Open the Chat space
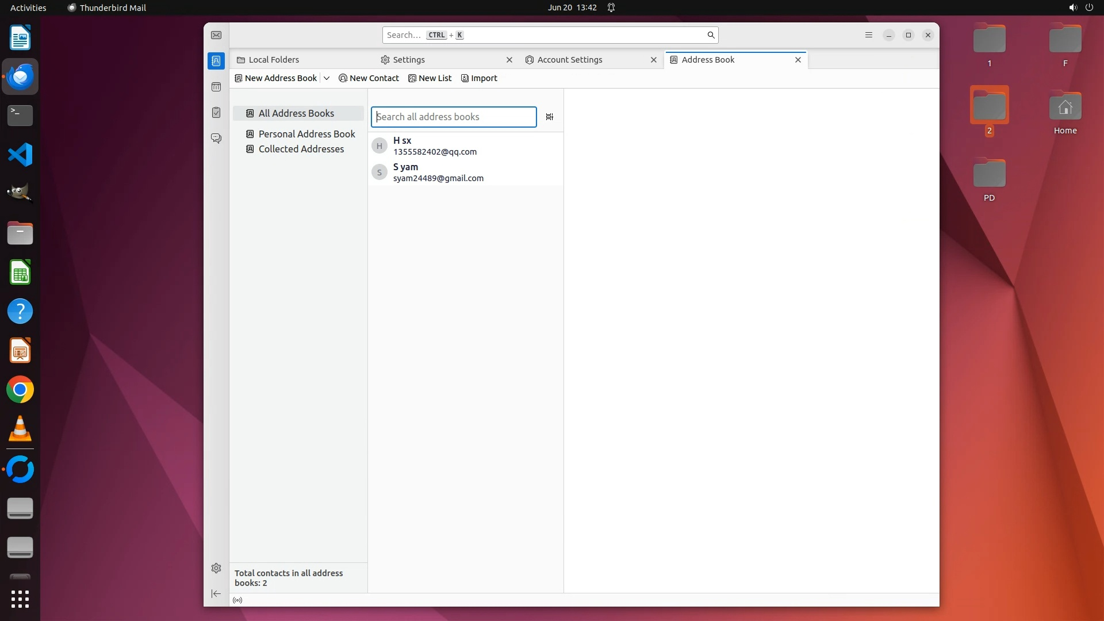The image size is (1104, 621). 216,139
